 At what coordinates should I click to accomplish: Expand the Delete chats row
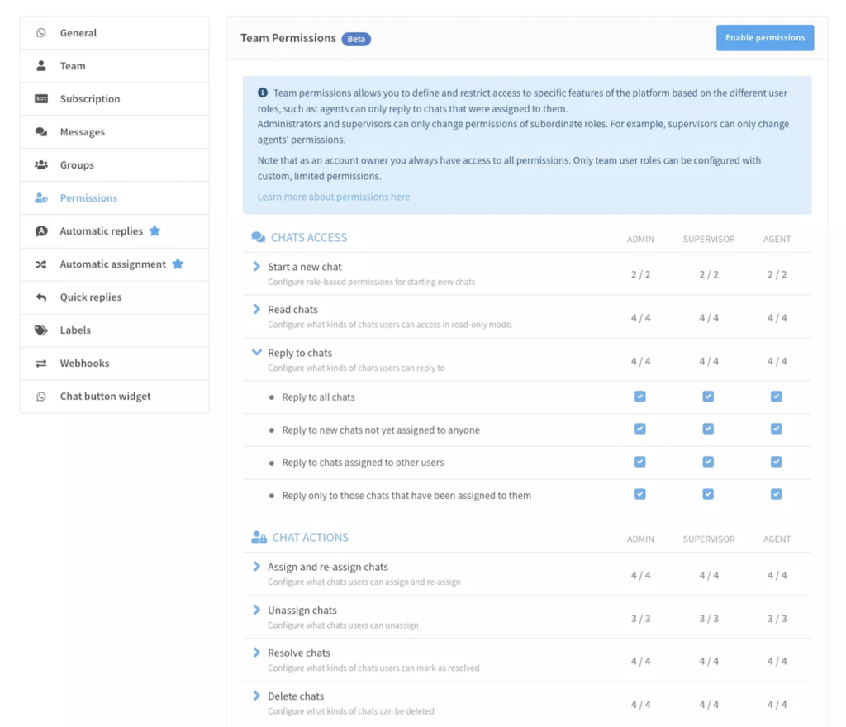257,696
